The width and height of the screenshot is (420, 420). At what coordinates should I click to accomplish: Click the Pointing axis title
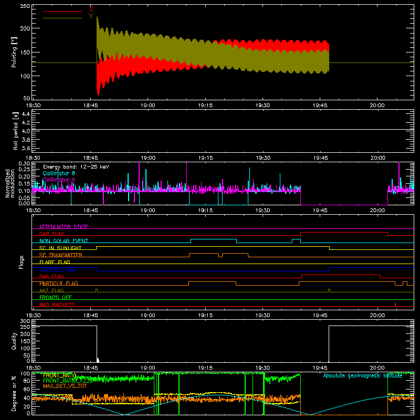pos(14,52)
